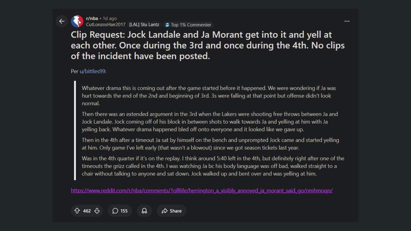Image resolution: width=411 pixels, height=231 pixels.
Task: Click the Top 1% Commenter badge icon
Action: 167,25
